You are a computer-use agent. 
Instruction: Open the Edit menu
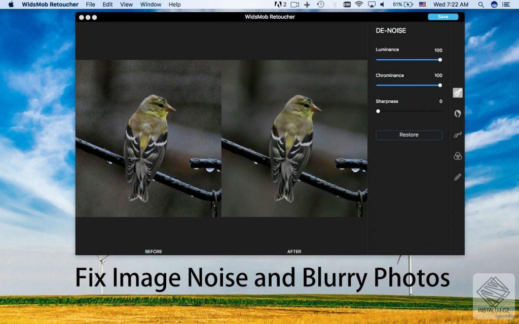pyautogui.click(x=107, y=4)
